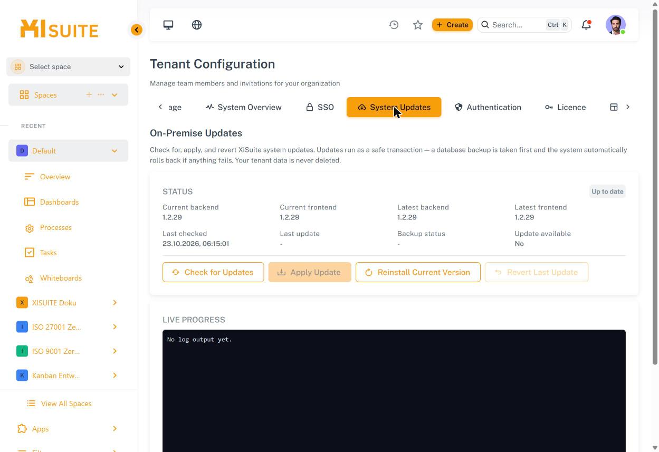
Task: Open the Select space dropdown
Action: [x=69, y=66]
